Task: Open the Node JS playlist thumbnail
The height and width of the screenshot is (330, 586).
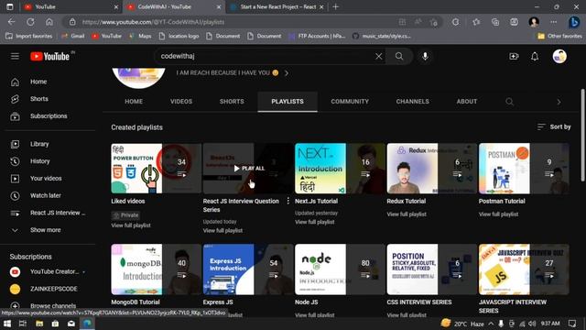Action: [340, 269]
